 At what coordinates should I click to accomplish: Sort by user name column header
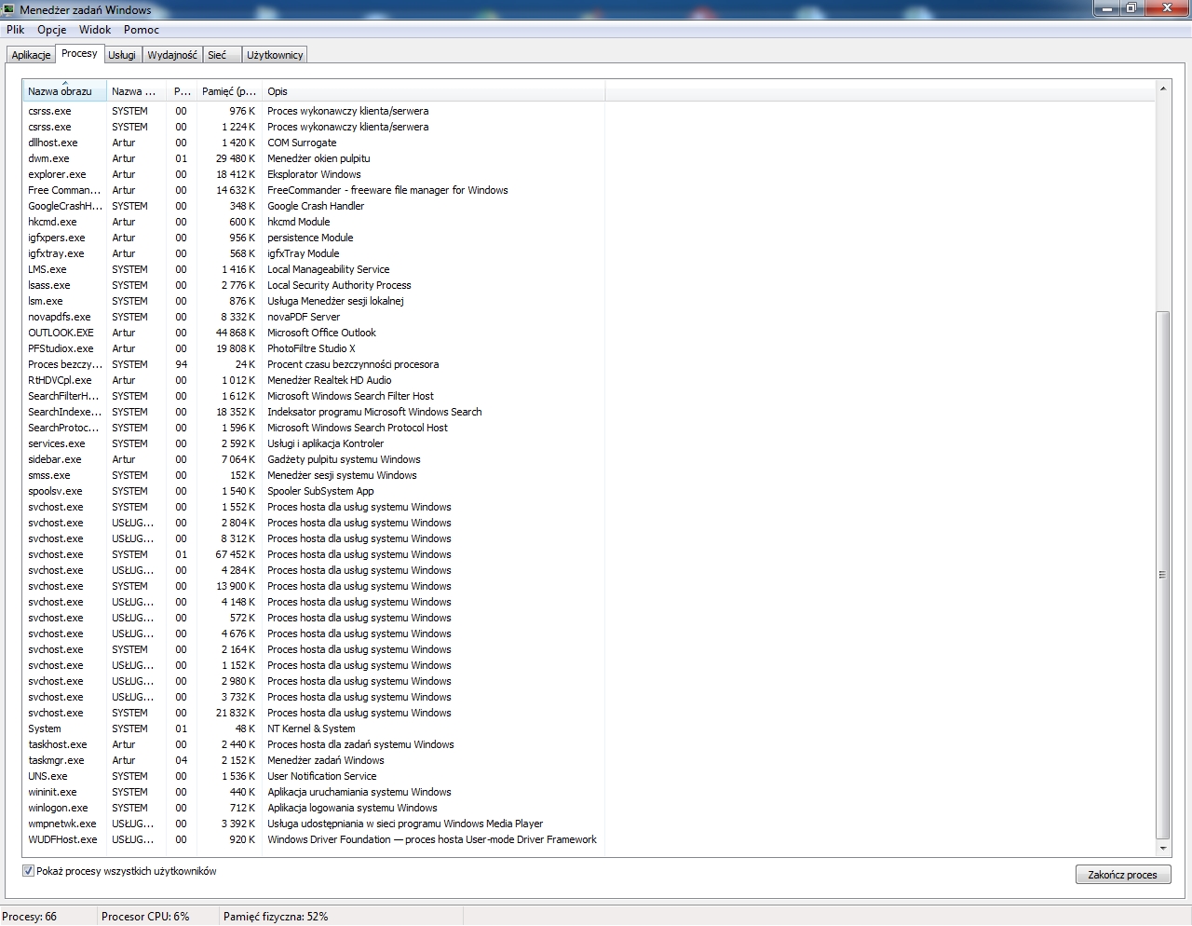(137, 91)
